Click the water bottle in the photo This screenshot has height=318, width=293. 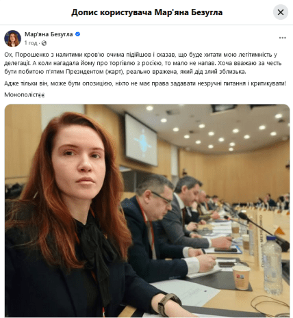pos(272,265)
